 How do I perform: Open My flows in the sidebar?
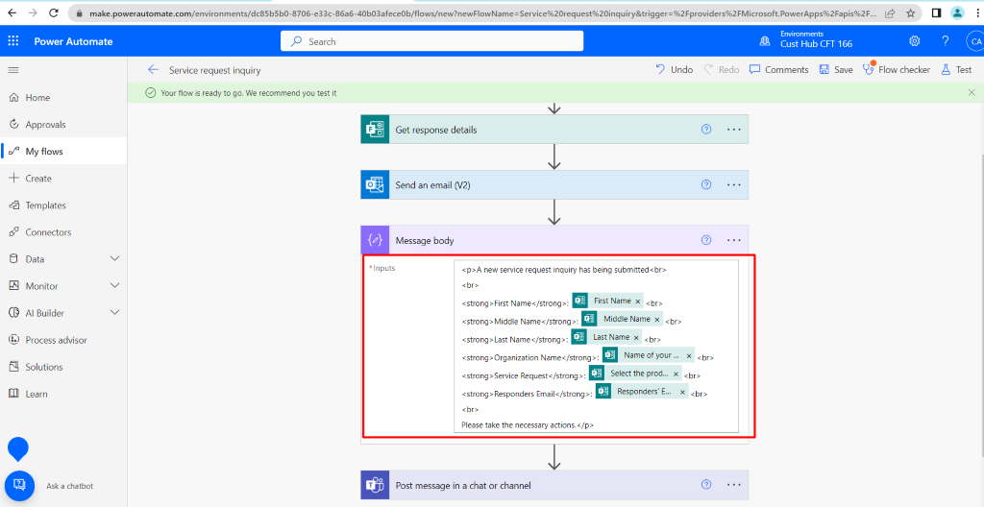[x=44, y=152]
